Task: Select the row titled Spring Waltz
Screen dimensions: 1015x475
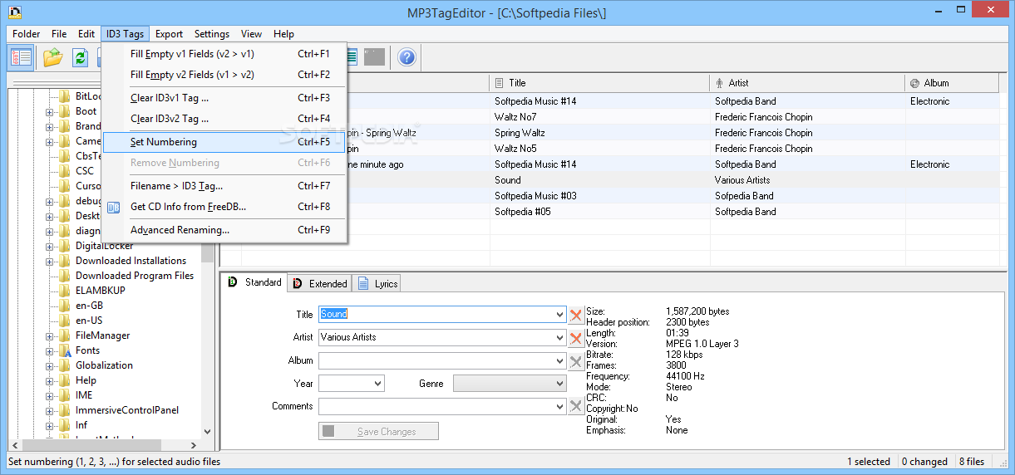Action: (x=609, y=133)
